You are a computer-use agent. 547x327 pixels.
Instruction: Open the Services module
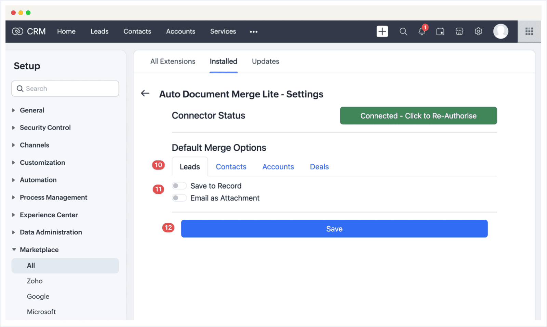point(223,31)
